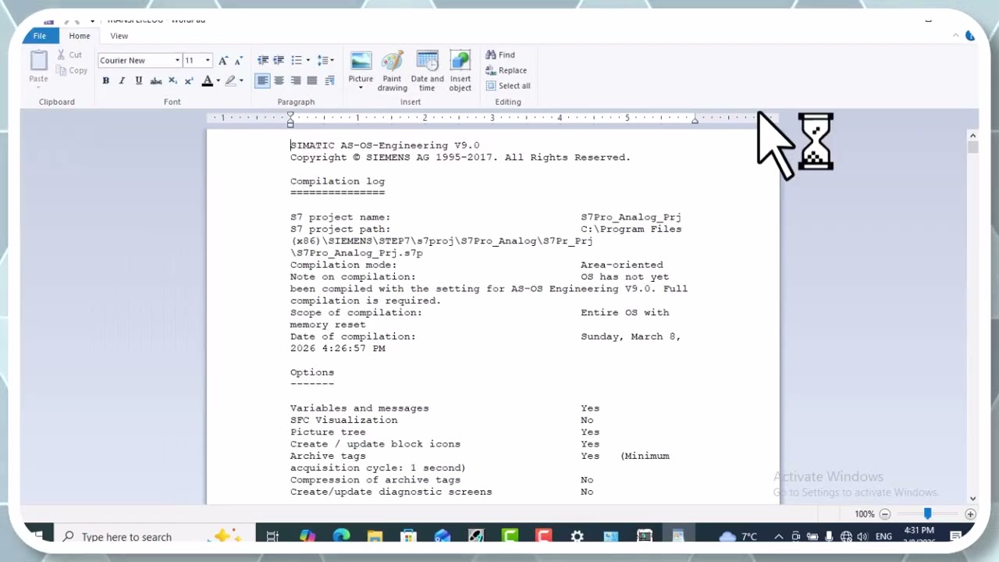The width and height of the screenshot is (999, 562).
Task: Show hidden system tray icons
Action: pyautogui.click(x=778, y=536)
